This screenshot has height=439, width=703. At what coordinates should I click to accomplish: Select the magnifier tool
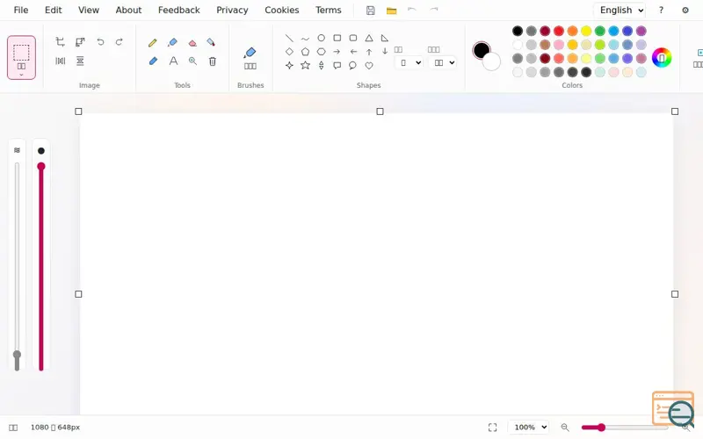coord(192,61)
